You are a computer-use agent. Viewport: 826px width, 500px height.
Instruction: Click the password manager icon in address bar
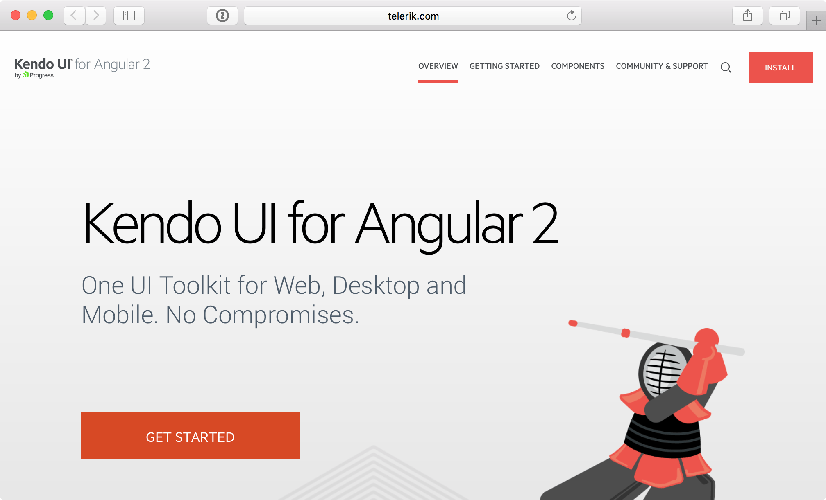tap(223, 16)
